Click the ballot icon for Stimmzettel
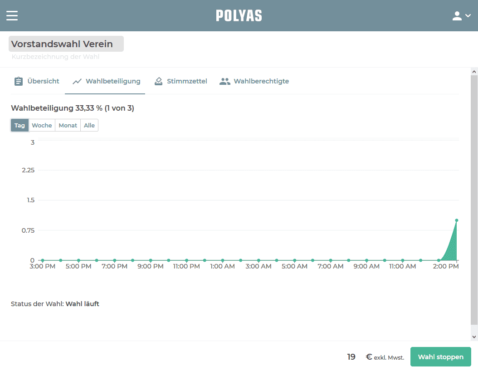Viewport: 478px width, 371px height. [158, 81]
